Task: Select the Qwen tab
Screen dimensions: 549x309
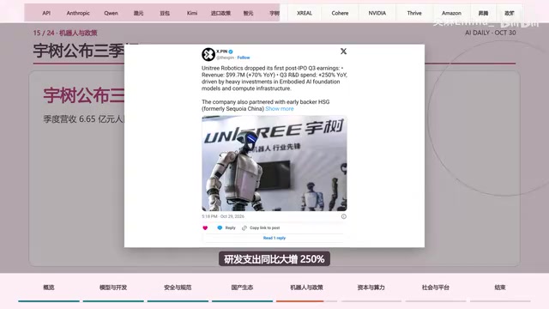Action: [x=111, y=13]
